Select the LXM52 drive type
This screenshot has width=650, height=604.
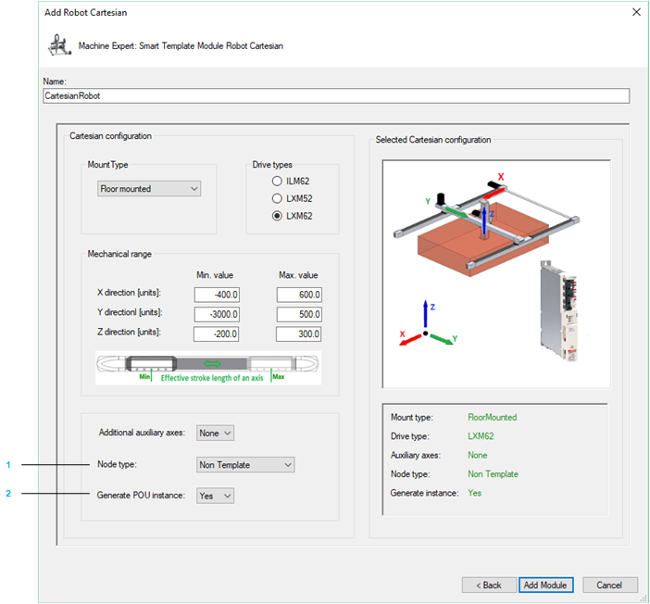(277, 198)
